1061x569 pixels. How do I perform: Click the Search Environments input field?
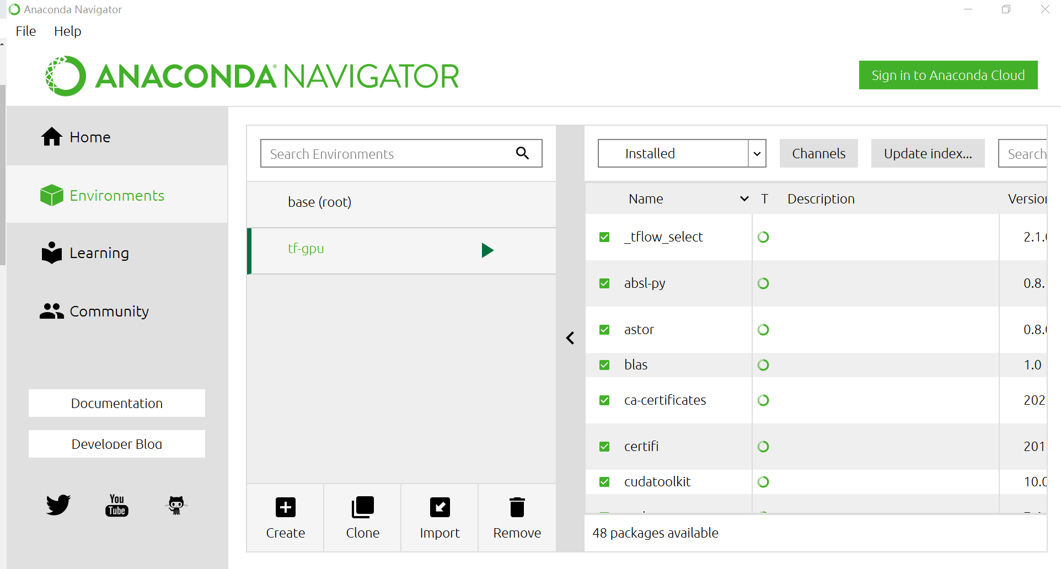(401, 153)
